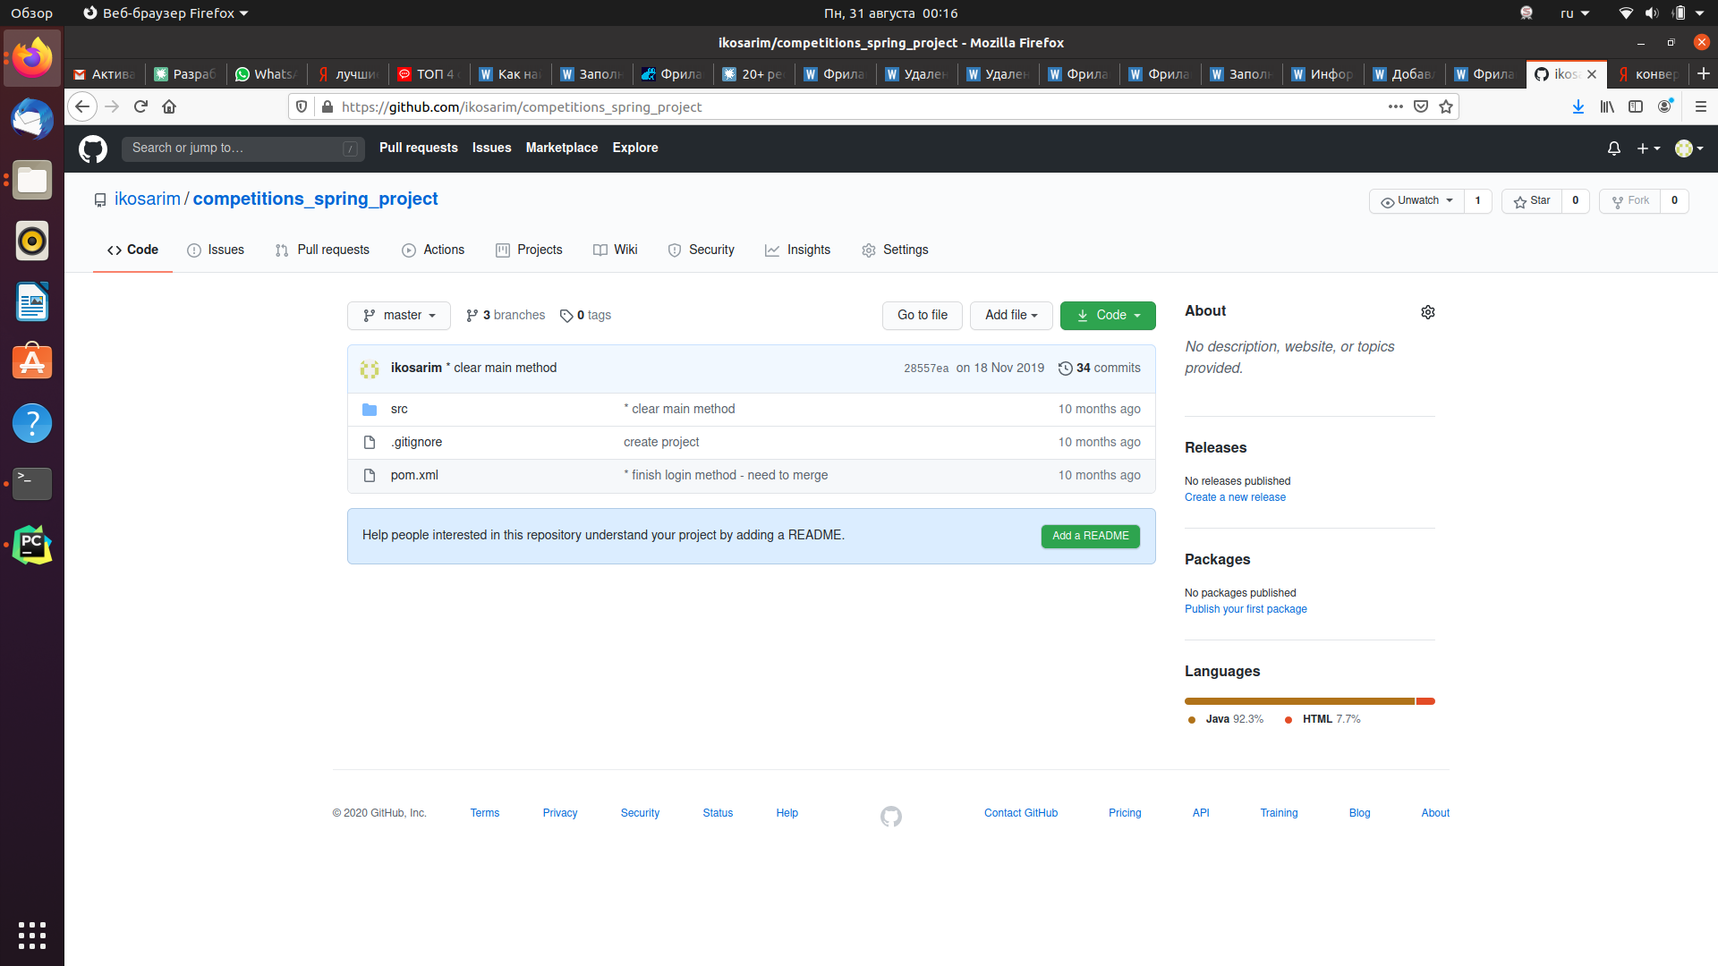View the 34 commits history
Image resolution: width=1718 pixels, height=966 pixels.
(x=1100, y=368)
